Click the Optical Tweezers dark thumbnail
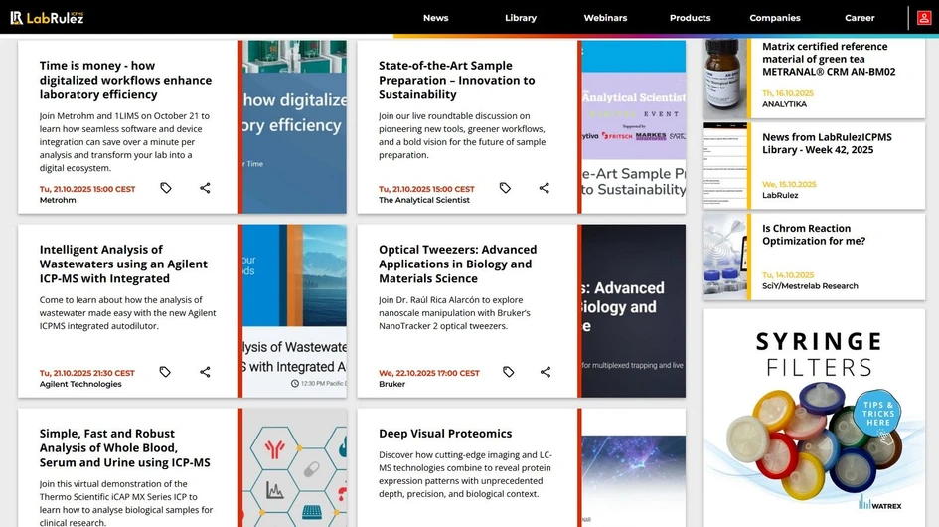The image size is (939, 527). (x=634, y=310)
